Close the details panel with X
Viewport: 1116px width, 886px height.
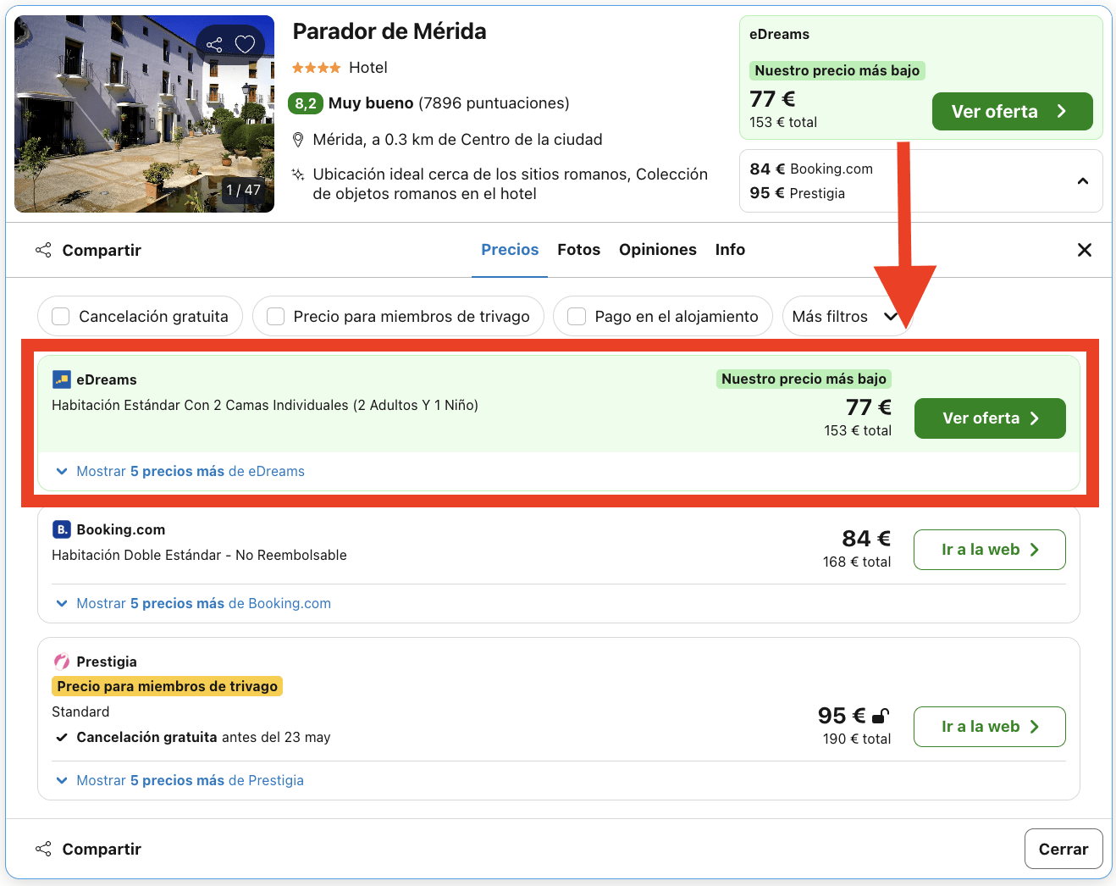pyautogui.click(x=1085, y=250)
